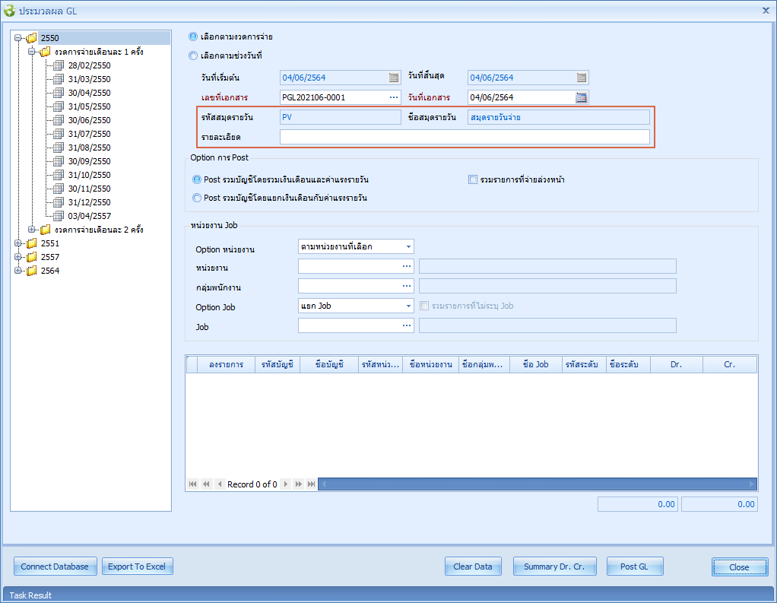Viewport: 777px width, 603px height.
Task: Click the ชื่อบัญชี column header
Action: click(329, 364)
